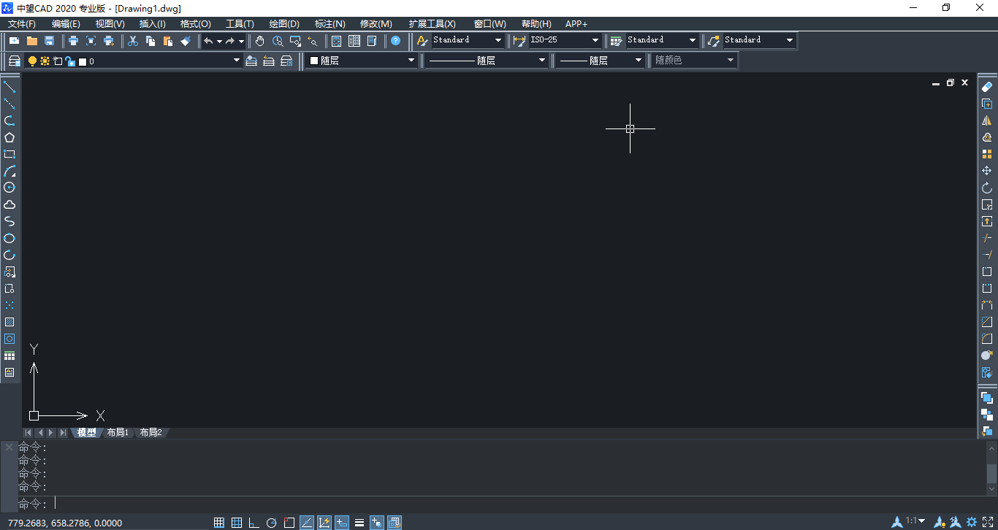This screenshot has height=530, width=998.
Task: Open the ISO-25 dimension style dropdown
Action: click(x=595, y=40)
